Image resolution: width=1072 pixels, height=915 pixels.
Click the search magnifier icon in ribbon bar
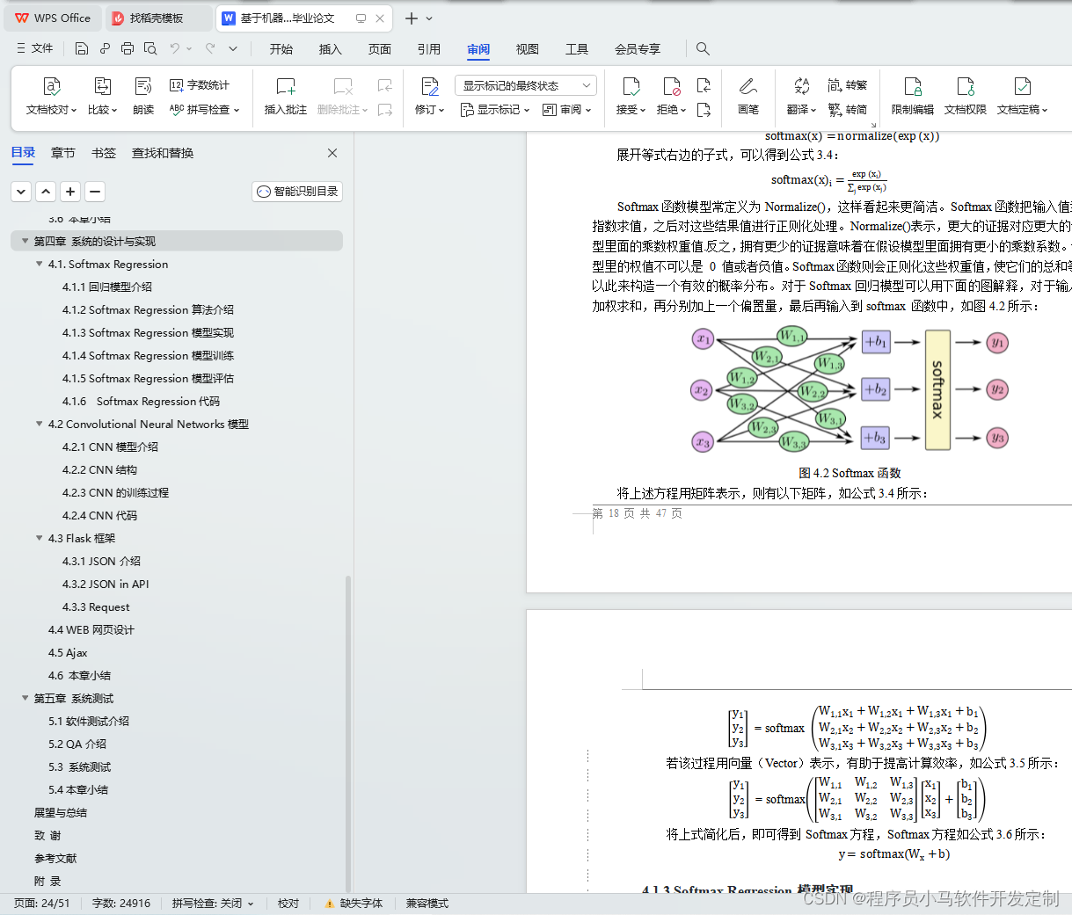703,48
